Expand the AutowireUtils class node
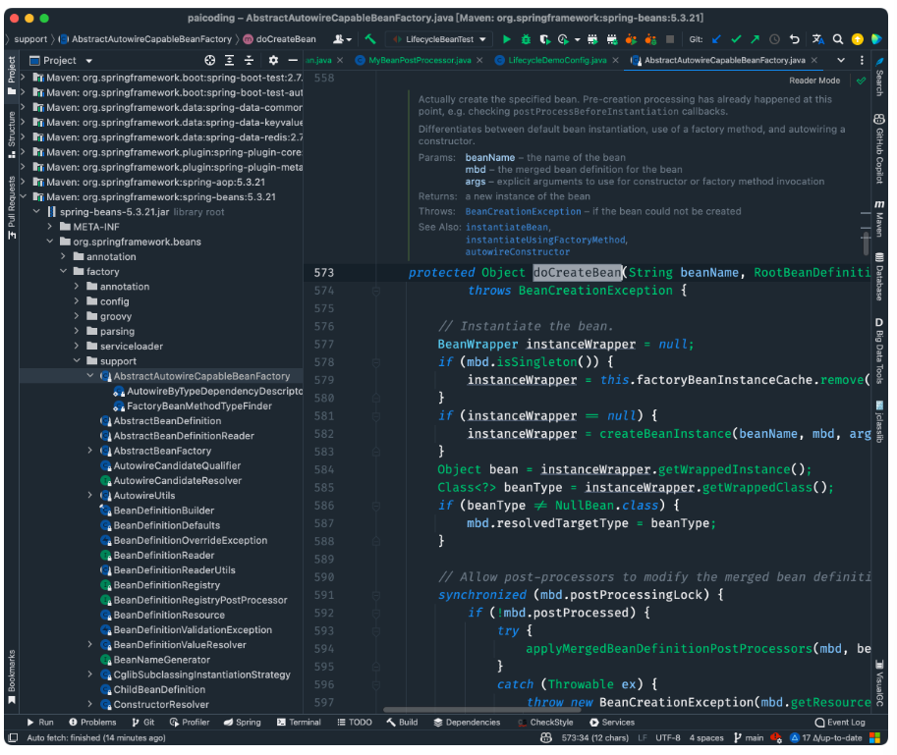Viewport: 897px width, 755px height. click(x=89, y=495)
